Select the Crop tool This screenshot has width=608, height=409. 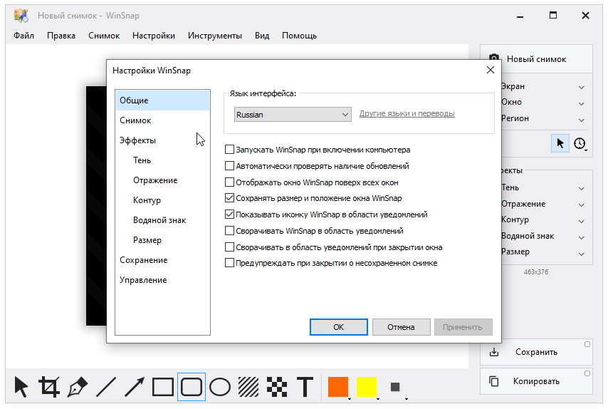click(x=49, y=387)
